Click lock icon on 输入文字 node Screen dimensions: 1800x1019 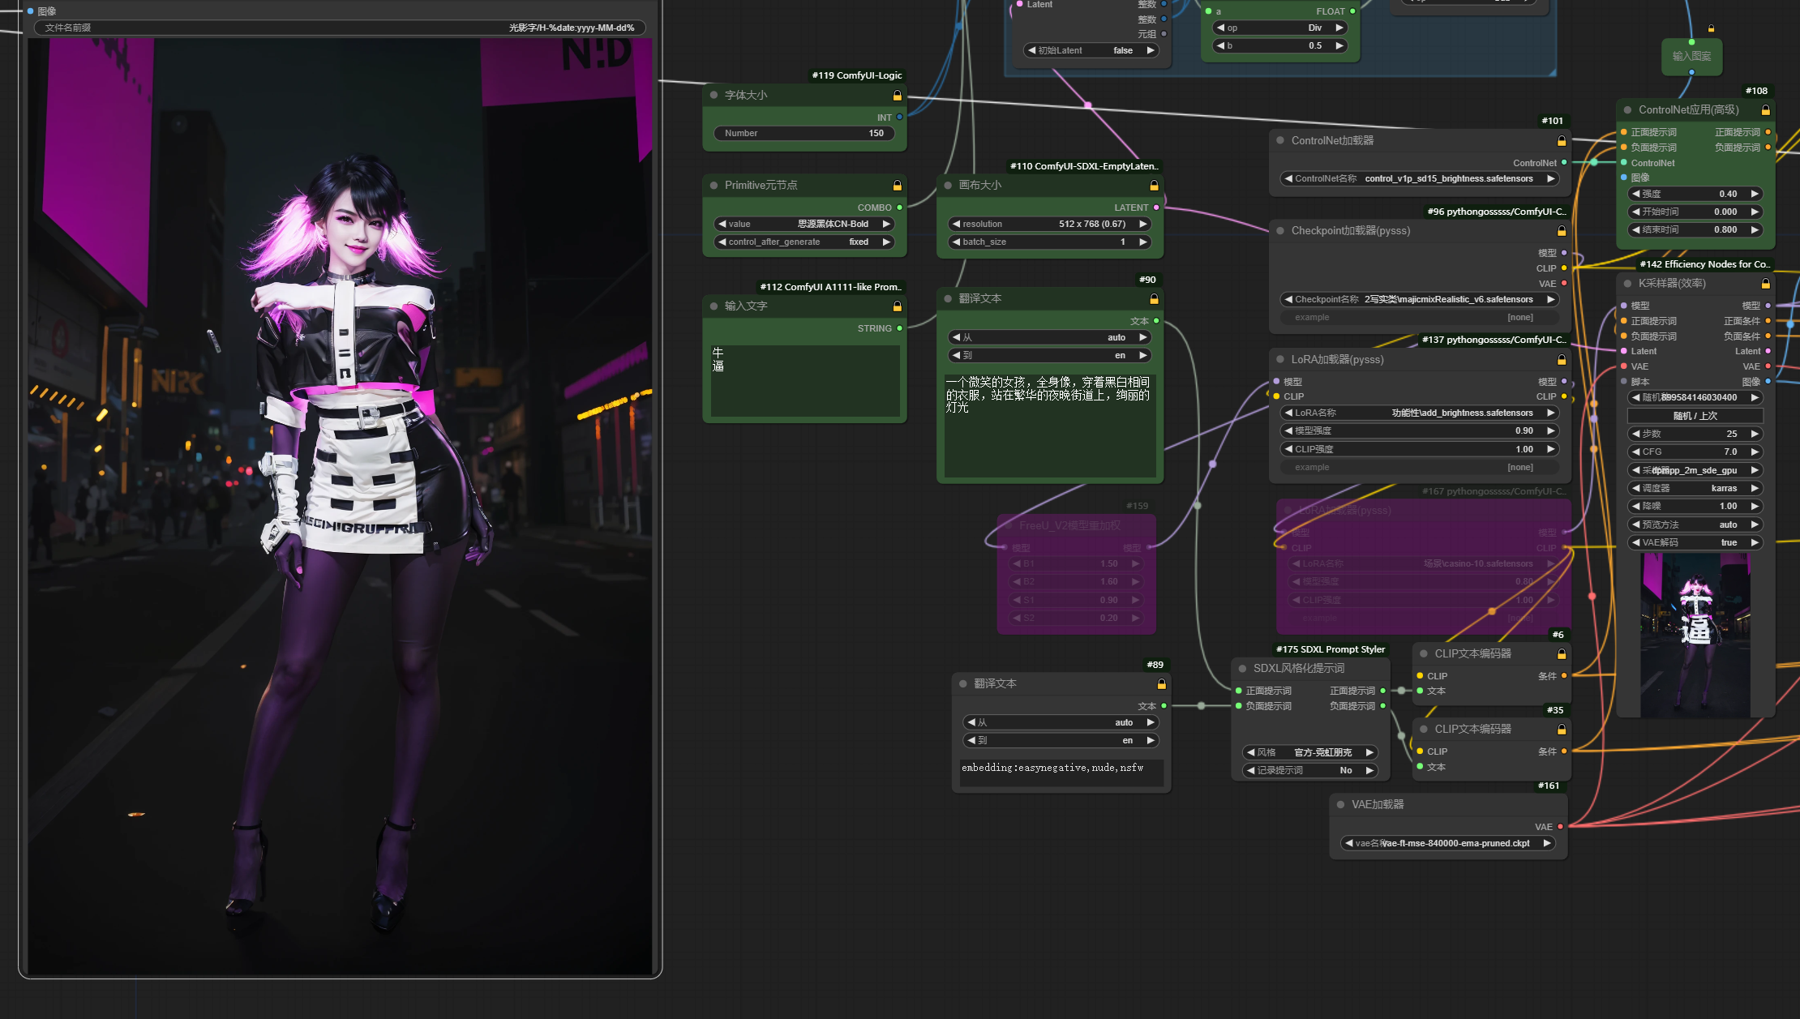coord(897,306)
